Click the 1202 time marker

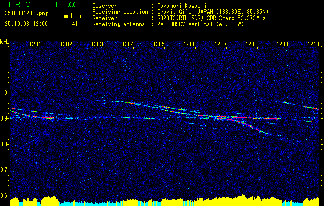point(66,44)
